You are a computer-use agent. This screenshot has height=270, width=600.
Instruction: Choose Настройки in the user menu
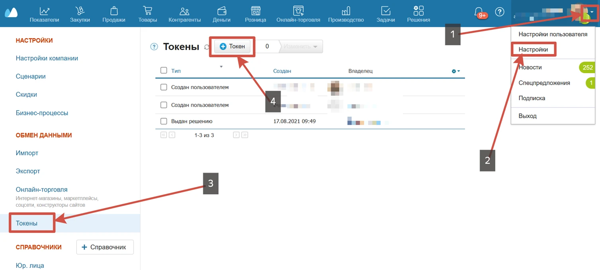[x=533, y=50]
